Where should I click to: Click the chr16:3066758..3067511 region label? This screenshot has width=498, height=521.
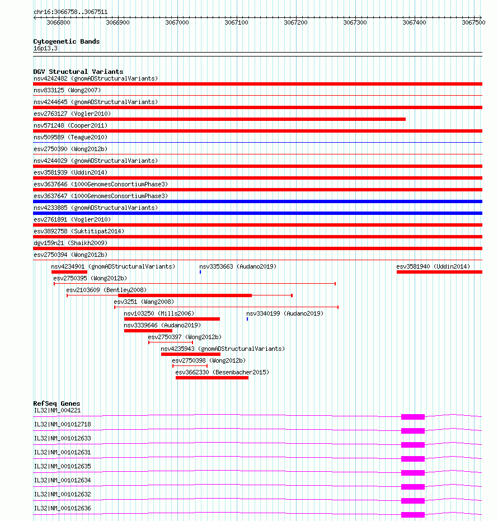click(x=71, y=12)
